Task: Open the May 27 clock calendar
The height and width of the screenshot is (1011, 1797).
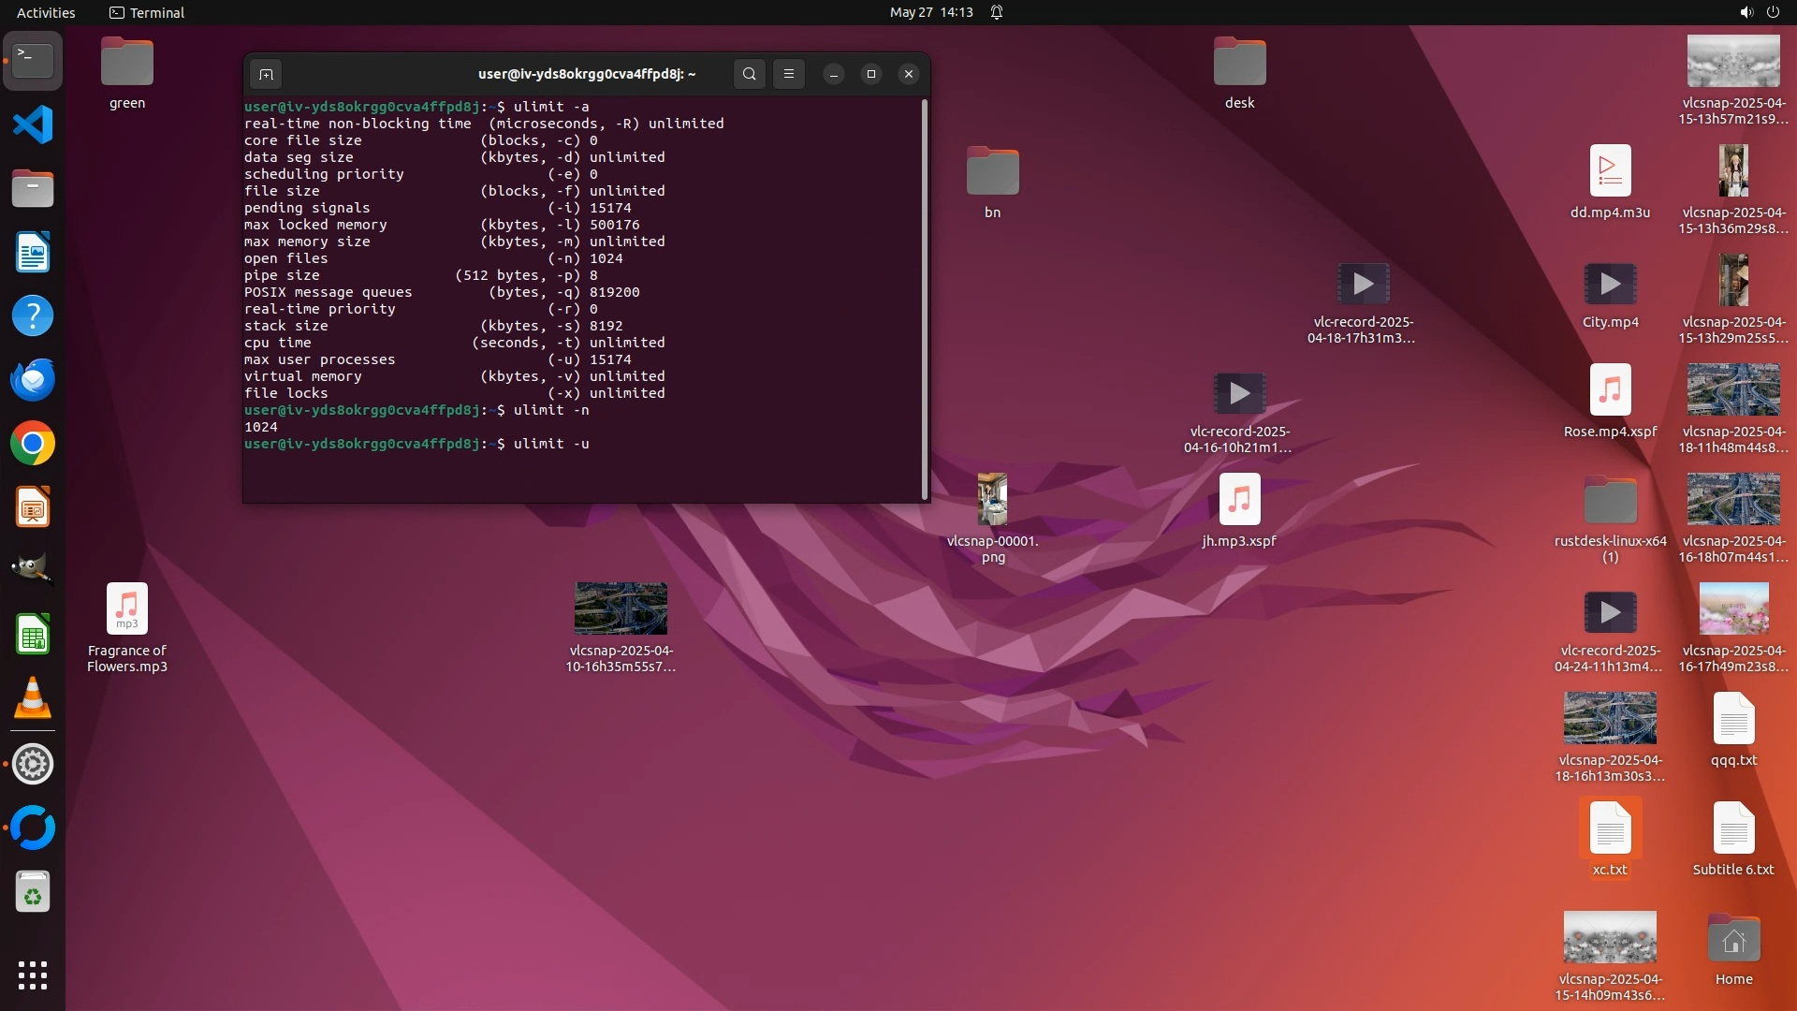Action: [930, 12]
